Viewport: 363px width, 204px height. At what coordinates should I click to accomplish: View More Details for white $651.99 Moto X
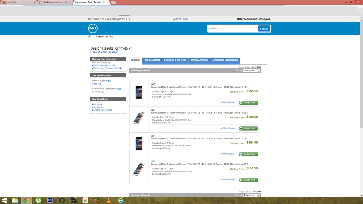[x=229, y=180]
